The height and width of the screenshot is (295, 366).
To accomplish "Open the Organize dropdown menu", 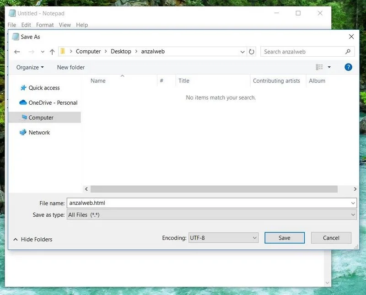I will (30, 67).
